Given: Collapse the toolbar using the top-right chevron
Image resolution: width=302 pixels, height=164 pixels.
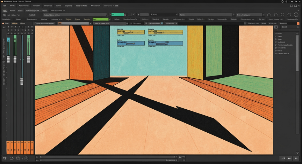Looking at the screenshot, I should coord(299,10).
